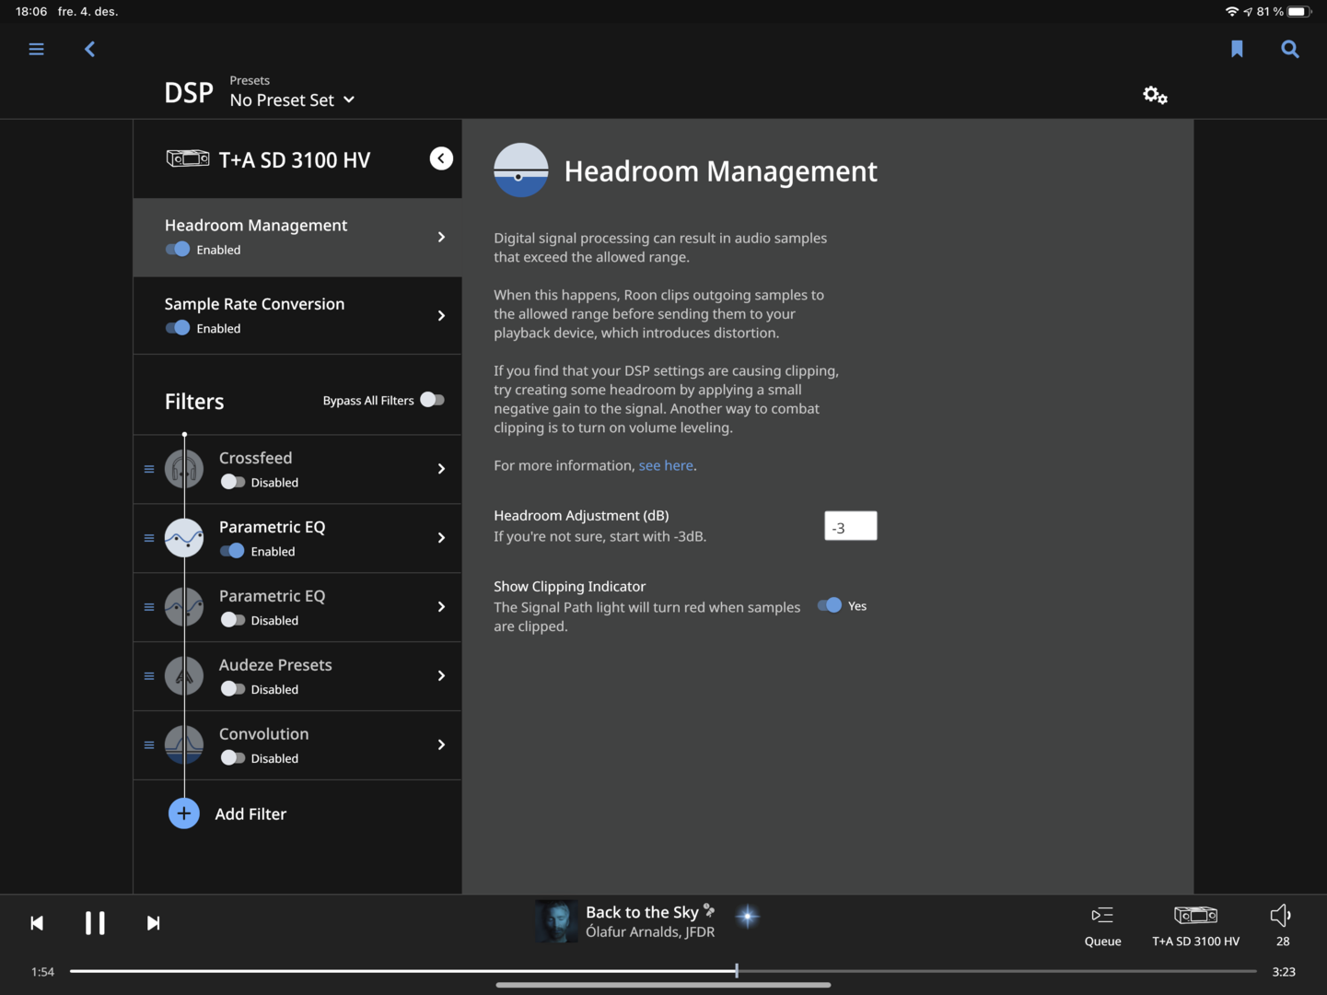The width and height of the screenshot is (1327, 995).
Task: Expand Crossfeed settings chevron
Action: 441,469
